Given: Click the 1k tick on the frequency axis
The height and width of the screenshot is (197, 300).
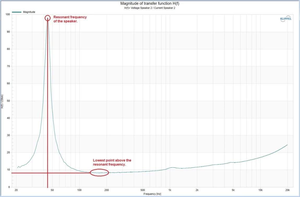Looking at the screenshot, I should tap(170, 190).
